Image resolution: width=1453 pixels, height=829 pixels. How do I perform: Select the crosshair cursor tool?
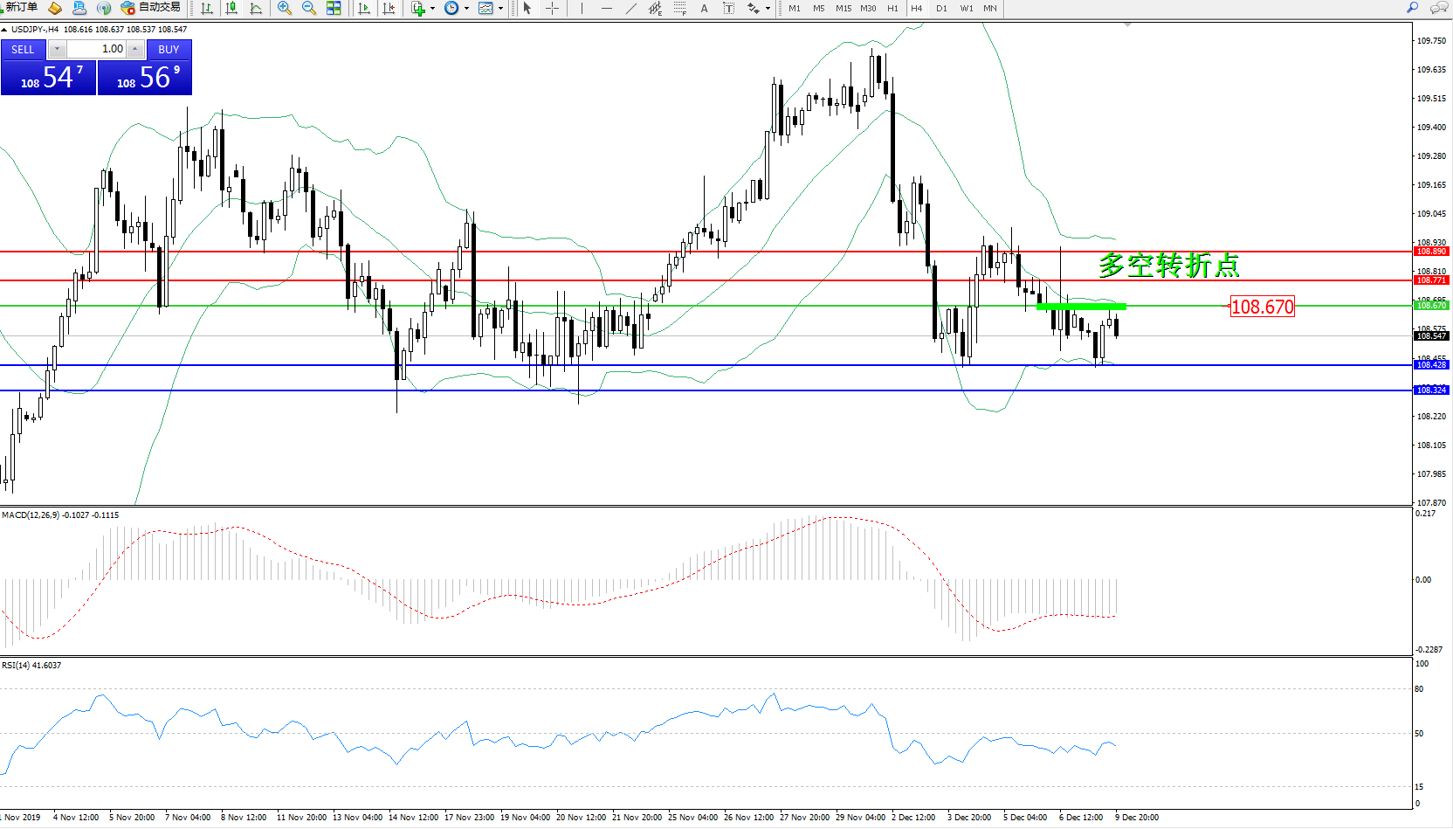(x=553, y=8)
